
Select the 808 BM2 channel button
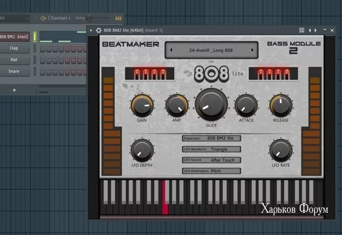pos(14,37)
